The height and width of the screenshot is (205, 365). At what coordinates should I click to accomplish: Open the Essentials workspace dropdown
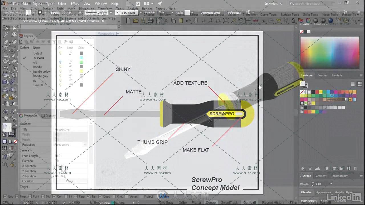pyautogui.click(x=273, y=4)
